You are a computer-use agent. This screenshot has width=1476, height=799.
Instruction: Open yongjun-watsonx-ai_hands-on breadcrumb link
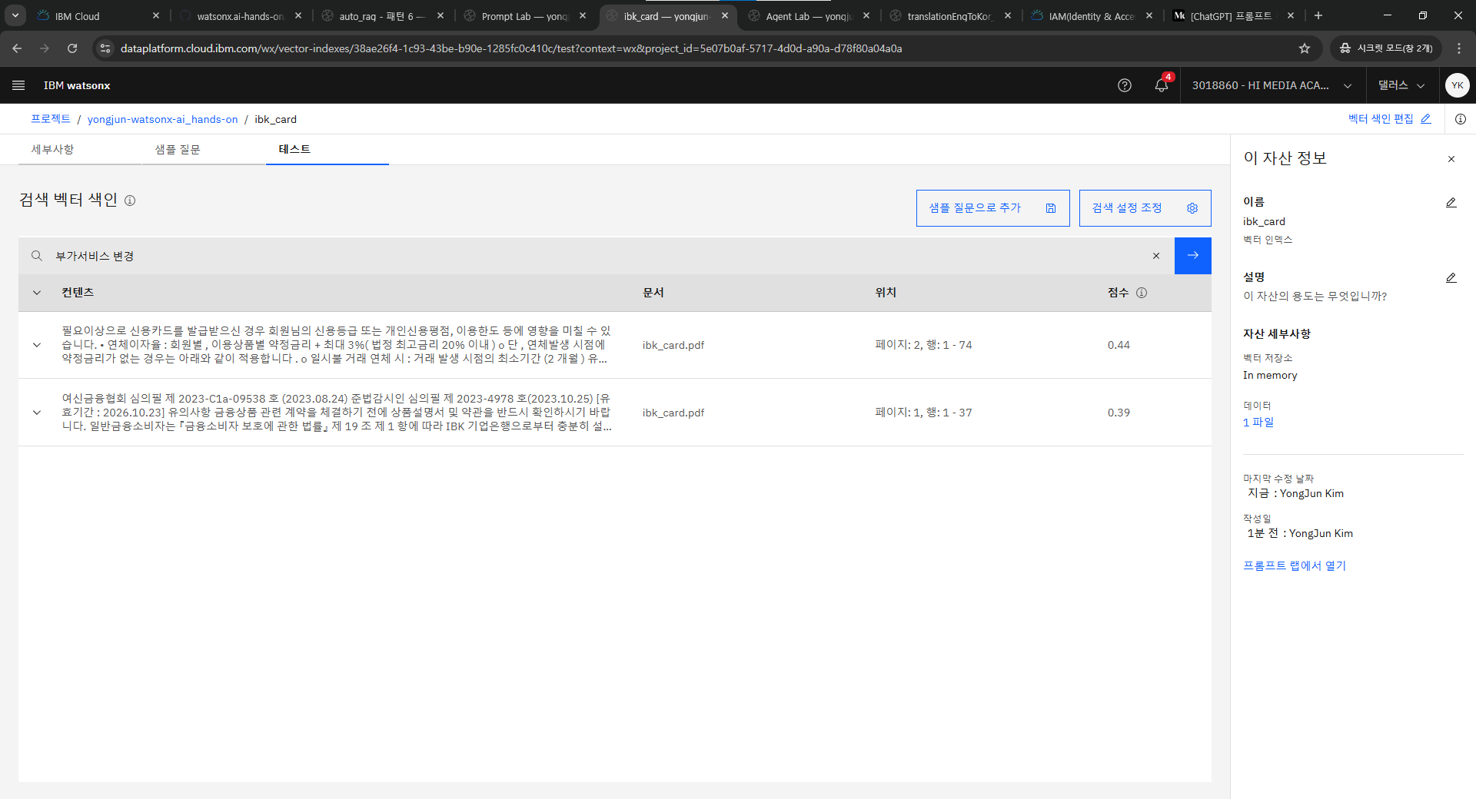pos(163,119)
